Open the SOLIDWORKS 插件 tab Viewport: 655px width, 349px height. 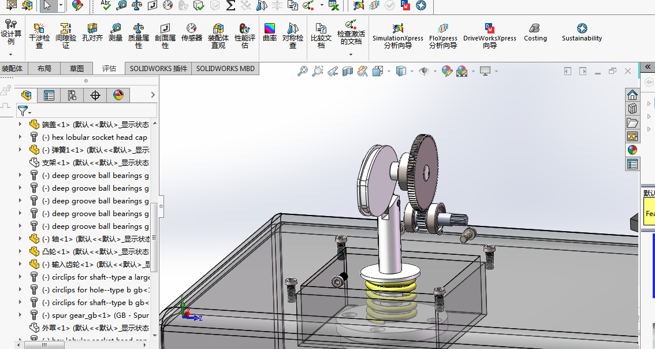[x=158, y=69]
